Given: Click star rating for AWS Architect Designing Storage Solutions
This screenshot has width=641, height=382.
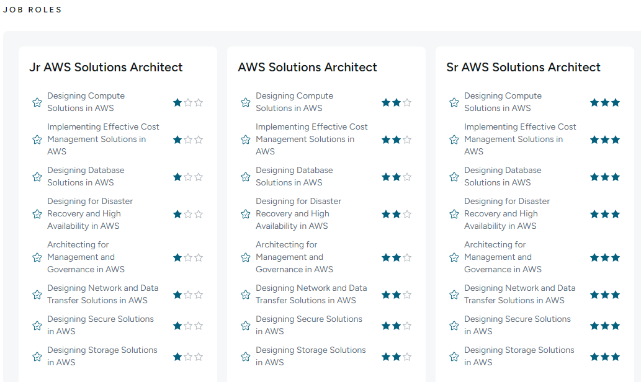Looking at the screenshot, I should (x=397, y=357).
